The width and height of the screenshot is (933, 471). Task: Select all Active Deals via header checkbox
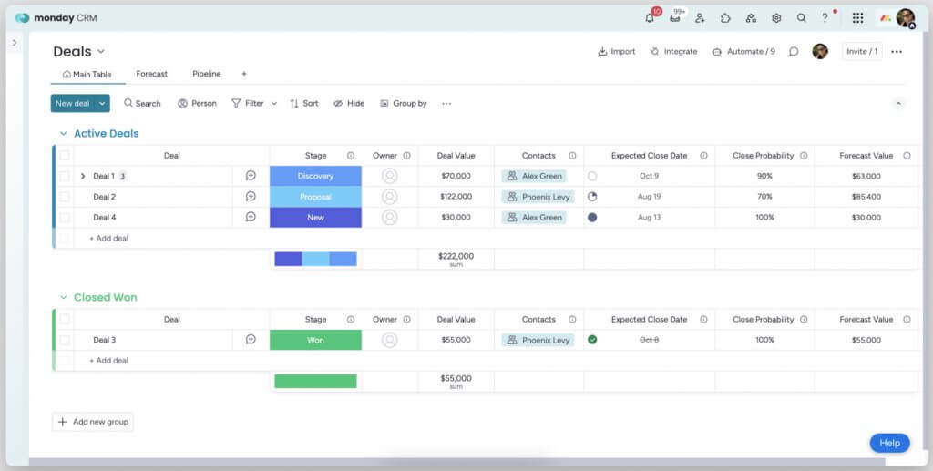click(65, 156)
